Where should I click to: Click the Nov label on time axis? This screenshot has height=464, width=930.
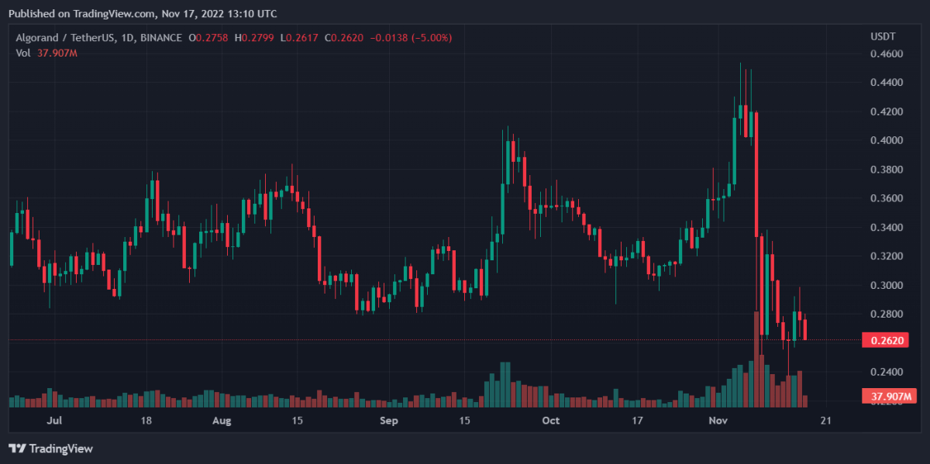pos(719,421)
